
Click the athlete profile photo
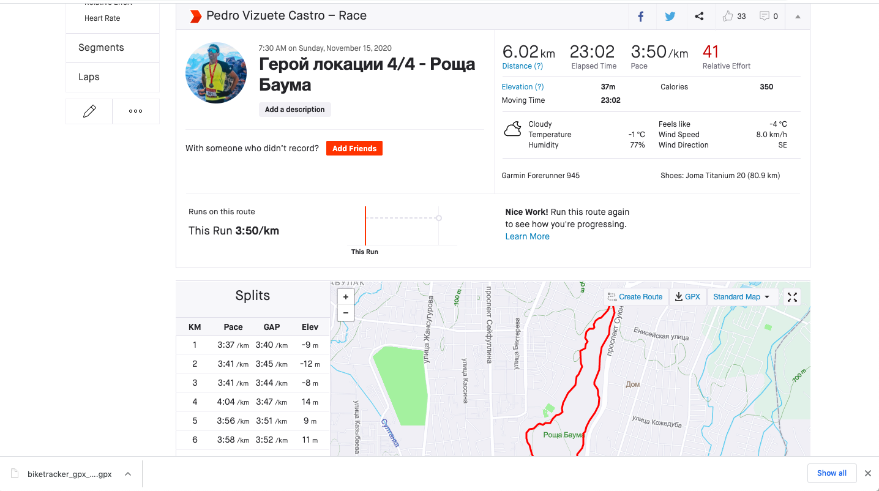[216, 73]
